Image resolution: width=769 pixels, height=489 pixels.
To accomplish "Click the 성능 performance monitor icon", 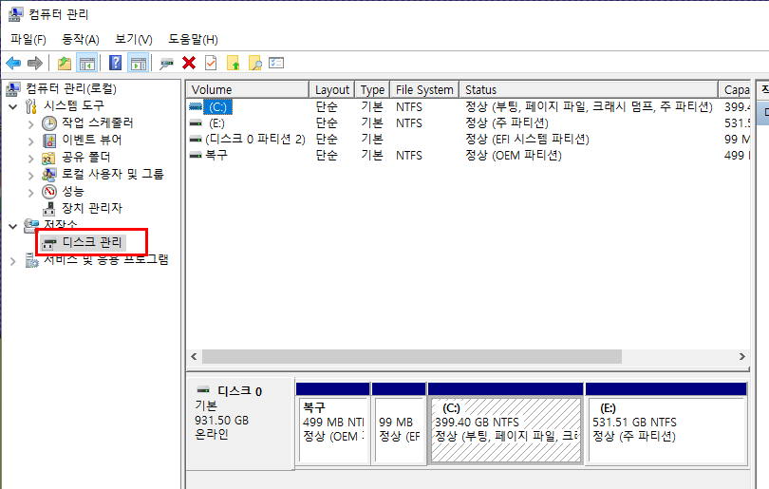I will pos(49,191).
